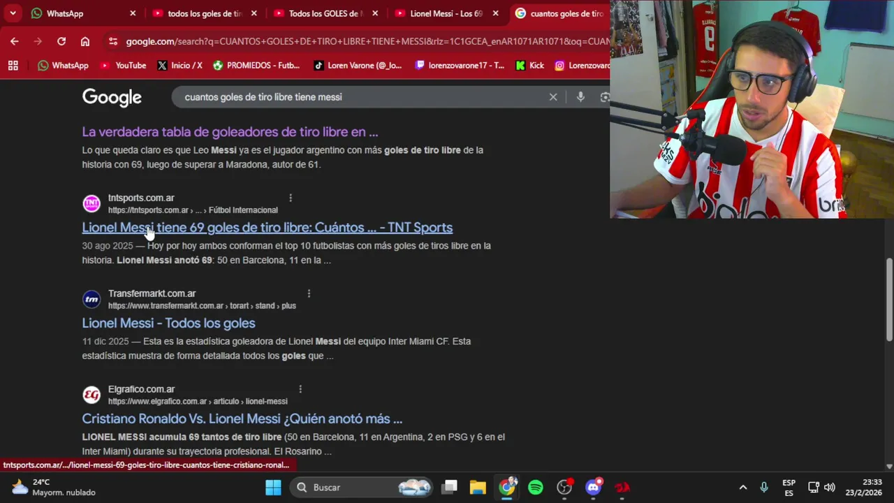Open the red dragon app on taskbar
This screenshot has height=503, width=894.
click(x=622, y=487)
